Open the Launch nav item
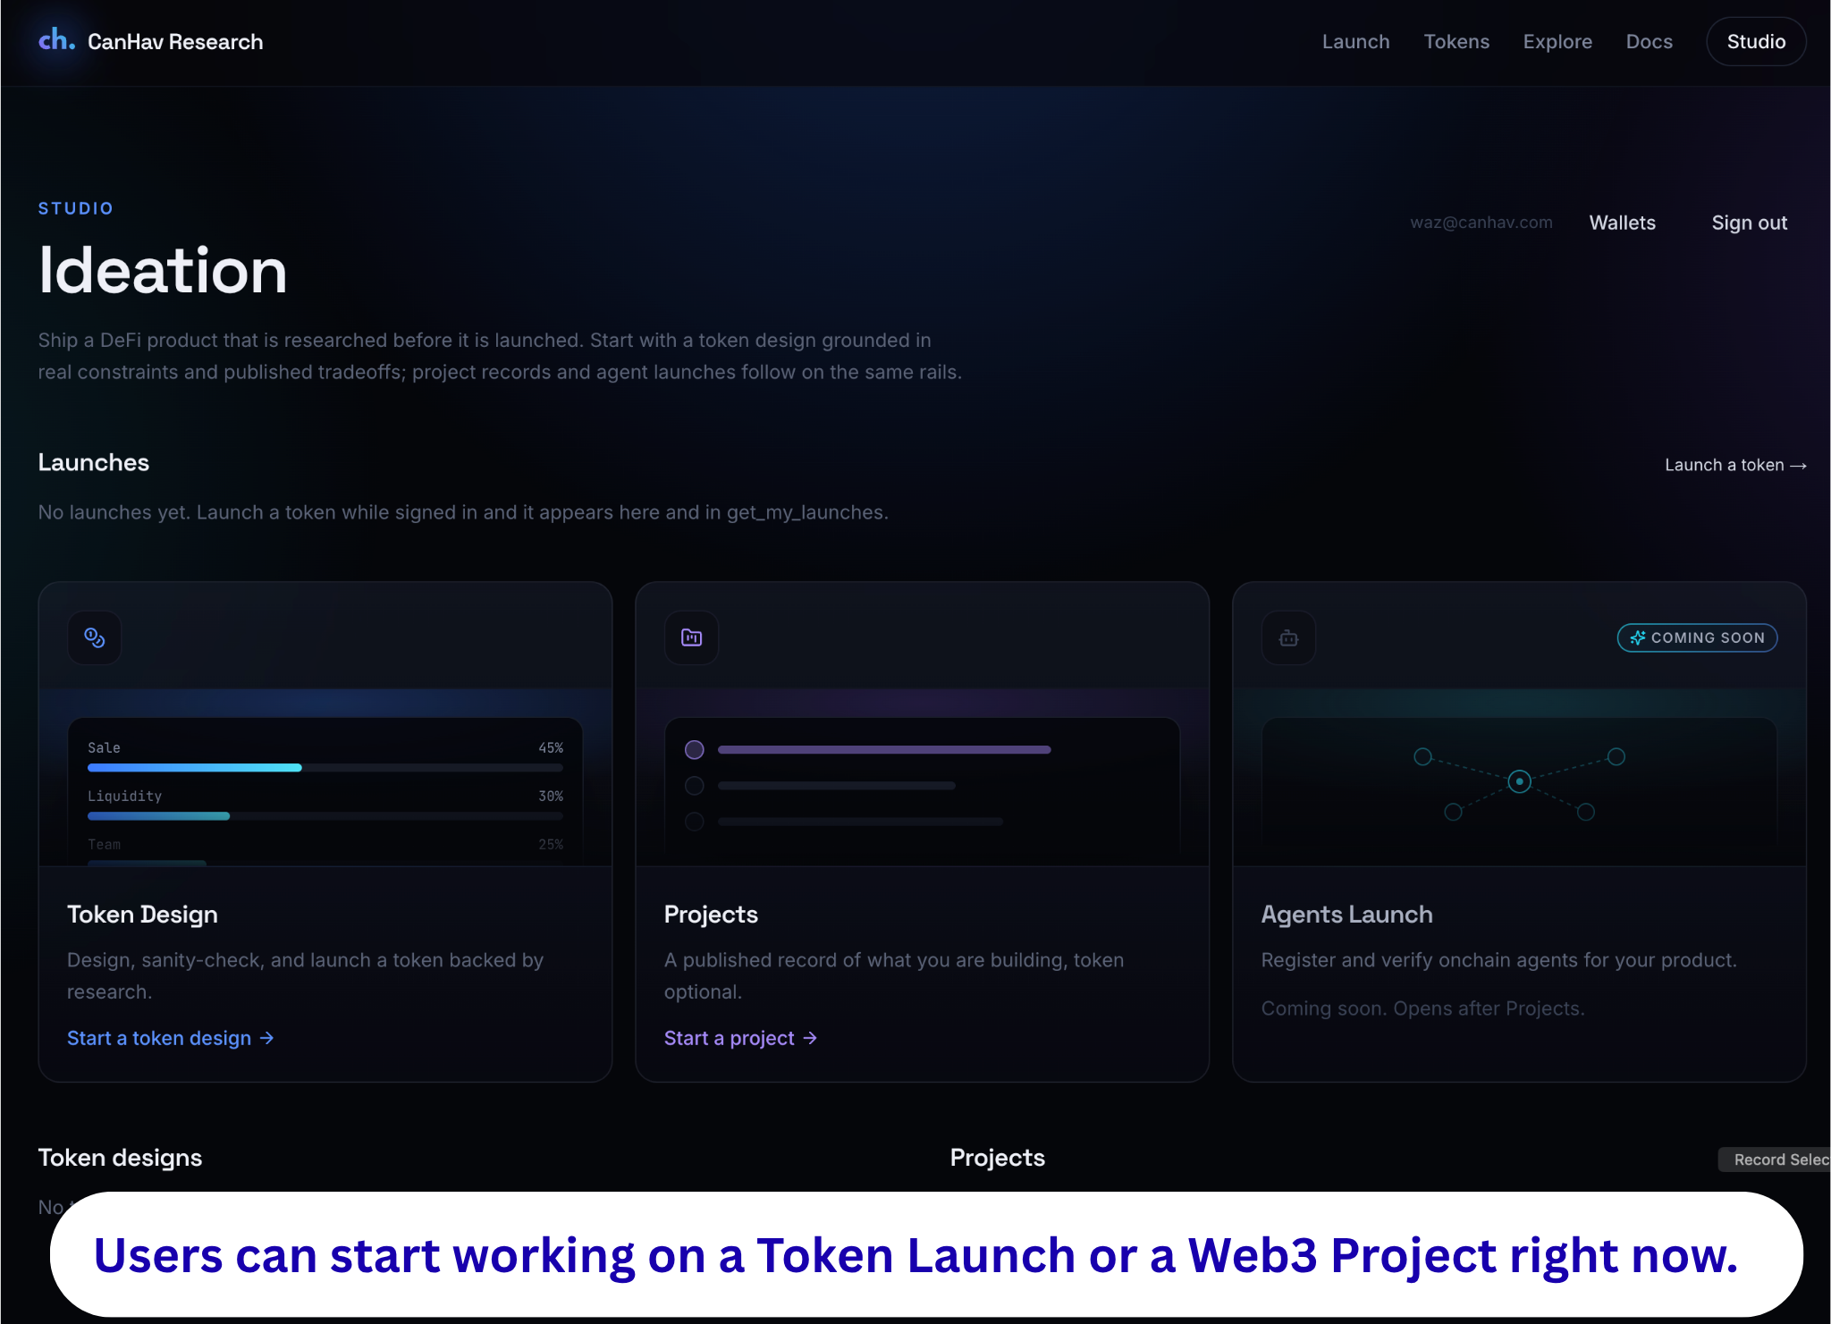This screenshot has height=1324, width=1831. click(x=1355, y=42)
